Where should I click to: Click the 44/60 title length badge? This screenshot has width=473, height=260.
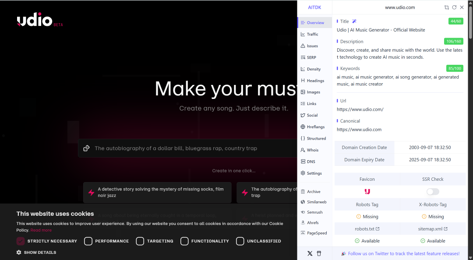456,21
